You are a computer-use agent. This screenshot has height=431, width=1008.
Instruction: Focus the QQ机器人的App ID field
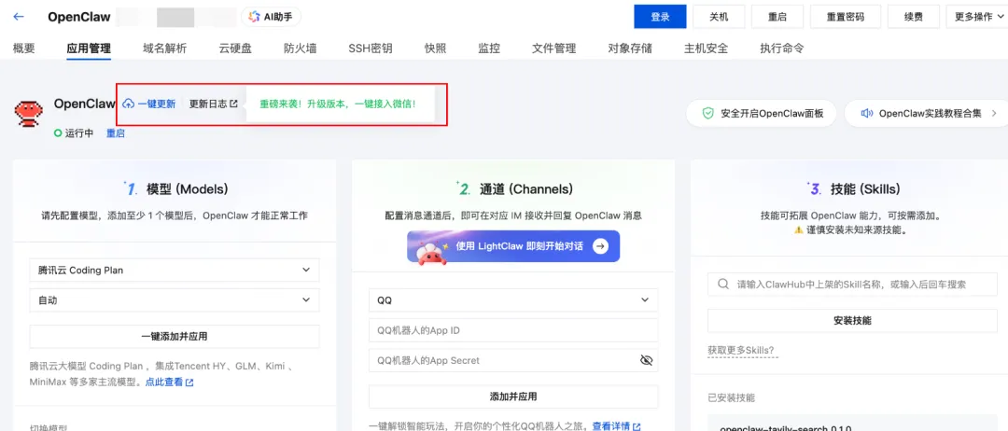(513, 330)
